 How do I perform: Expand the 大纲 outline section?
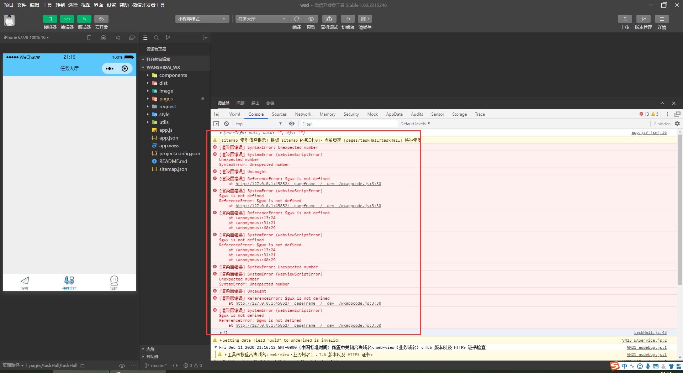[150, 349]
